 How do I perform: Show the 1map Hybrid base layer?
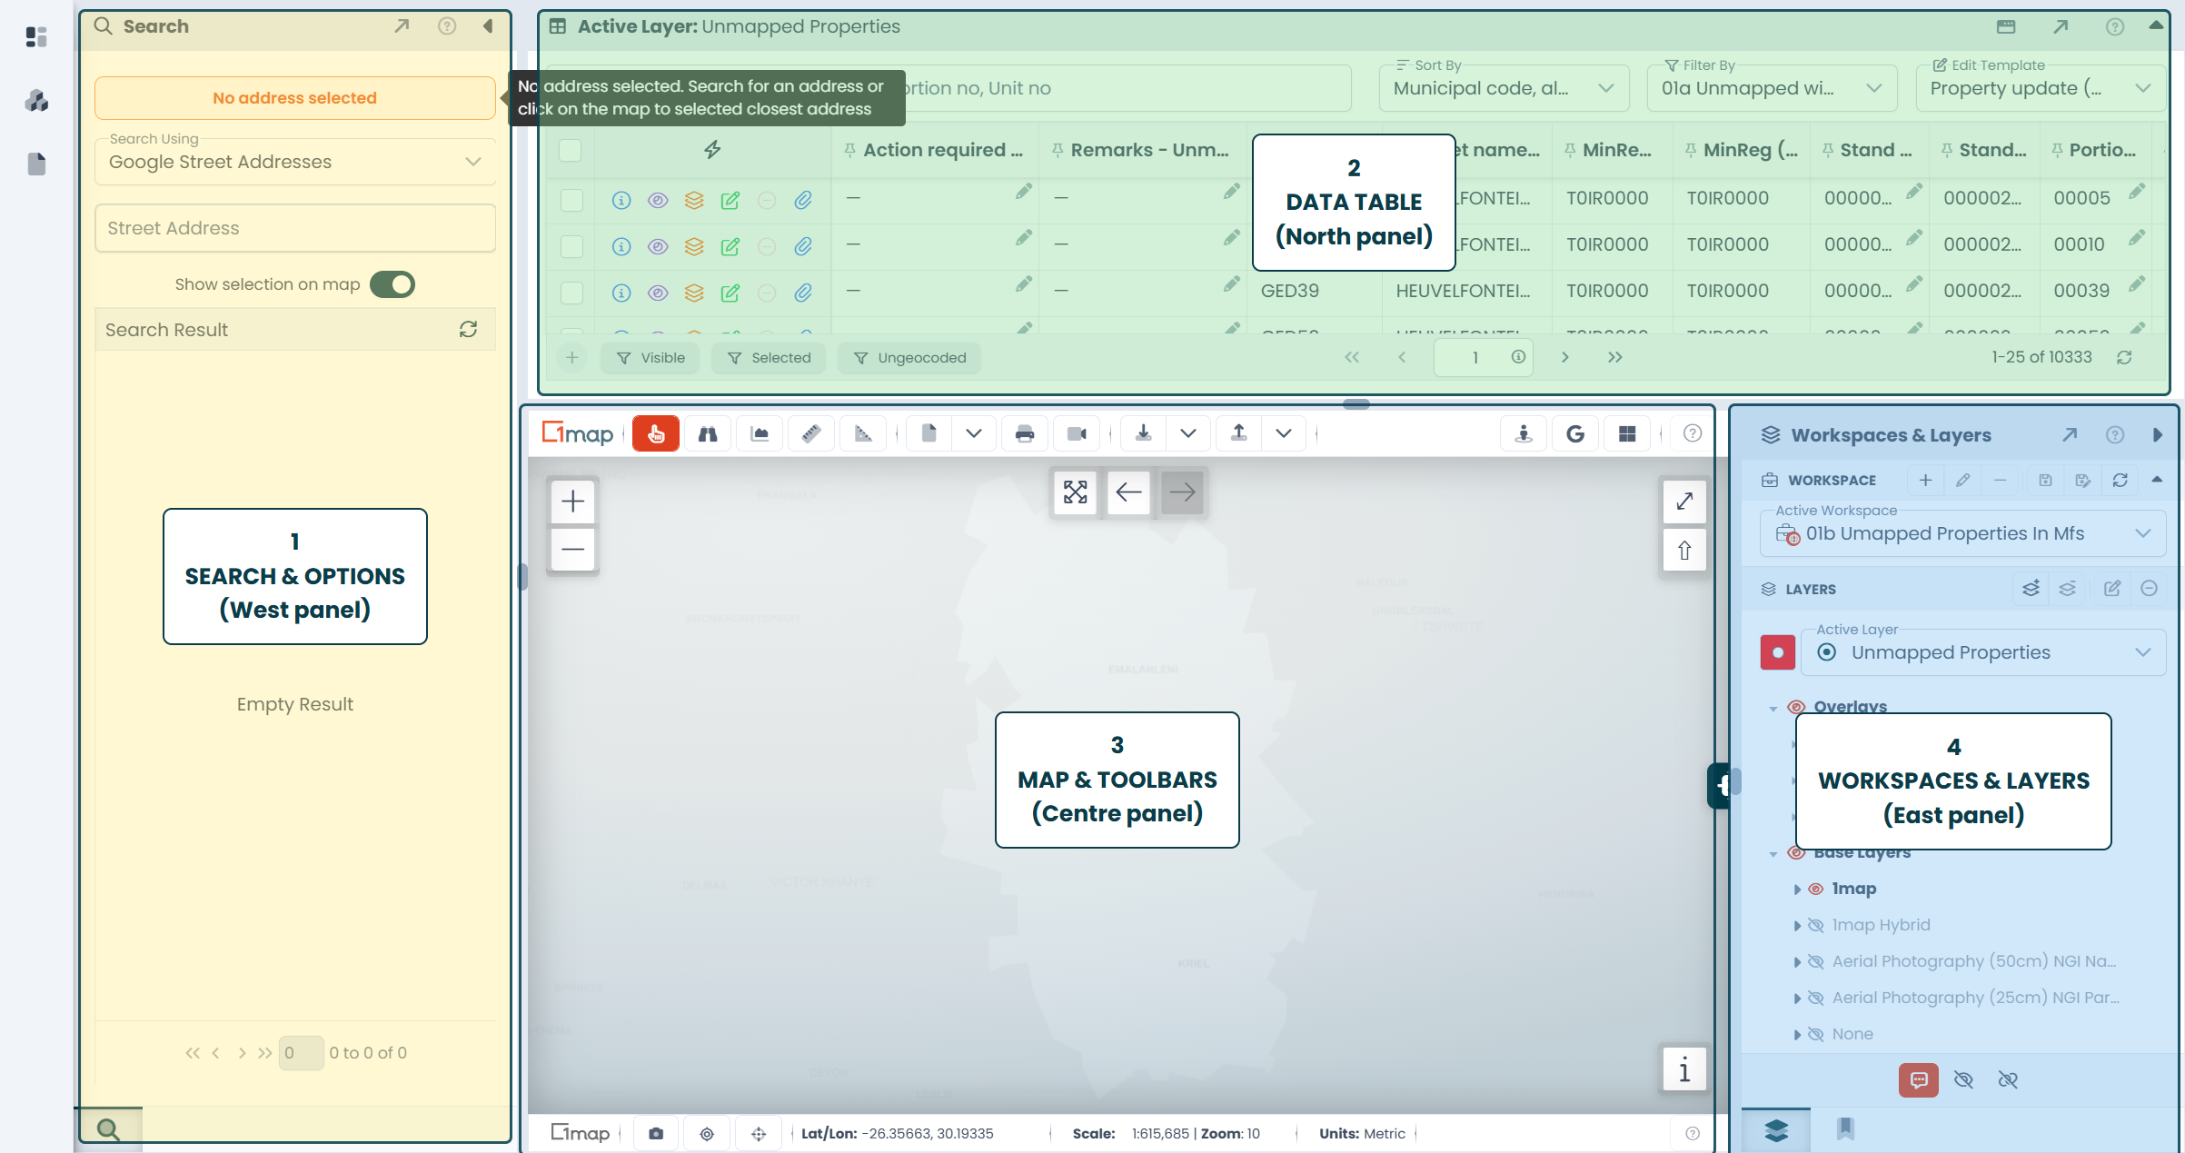(x=1815, y=926)
